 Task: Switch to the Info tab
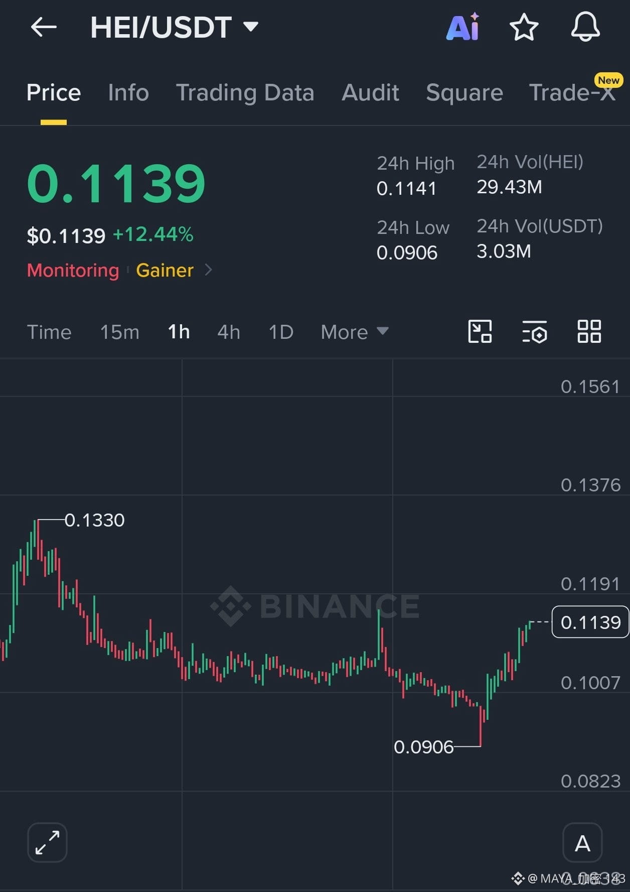128,93
